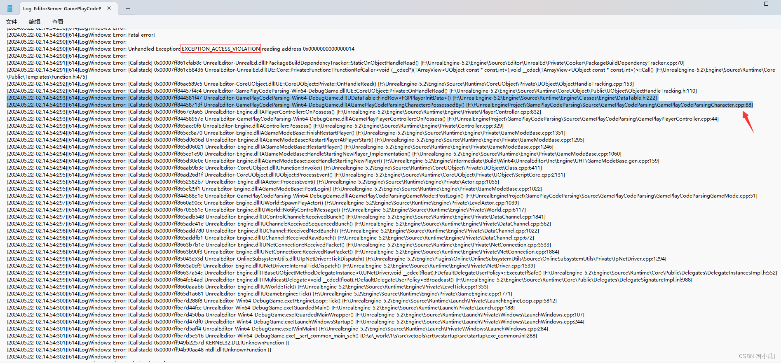The height and width of the screenshot is (363, 781).
Task: Click the WinMain() callstack line
Action: (x=277, y=329)
